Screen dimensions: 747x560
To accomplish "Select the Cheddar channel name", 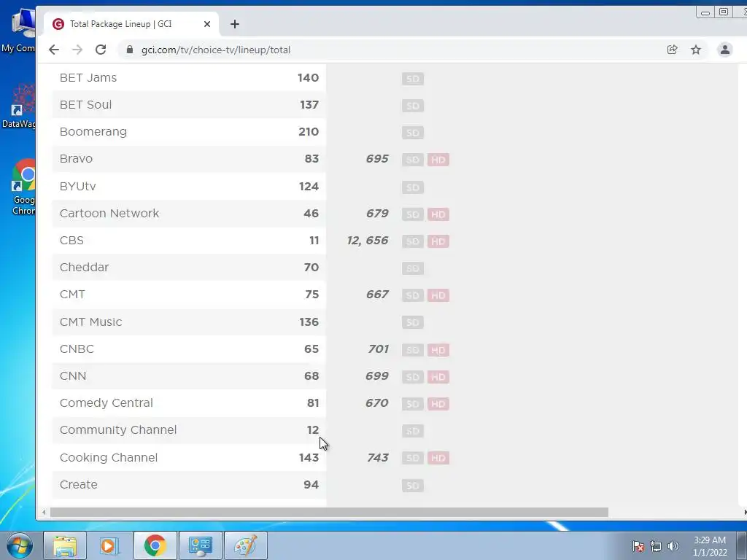I will click(x=85, y=267).
